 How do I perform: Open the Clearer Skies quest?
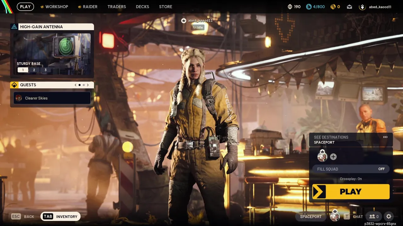52,98
